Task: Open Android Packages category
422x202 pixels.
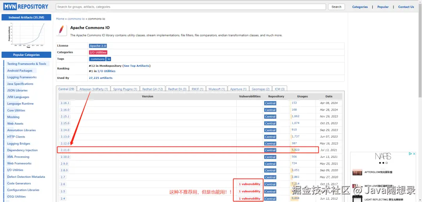Action: pyautogui.click(x=20, y=71)
